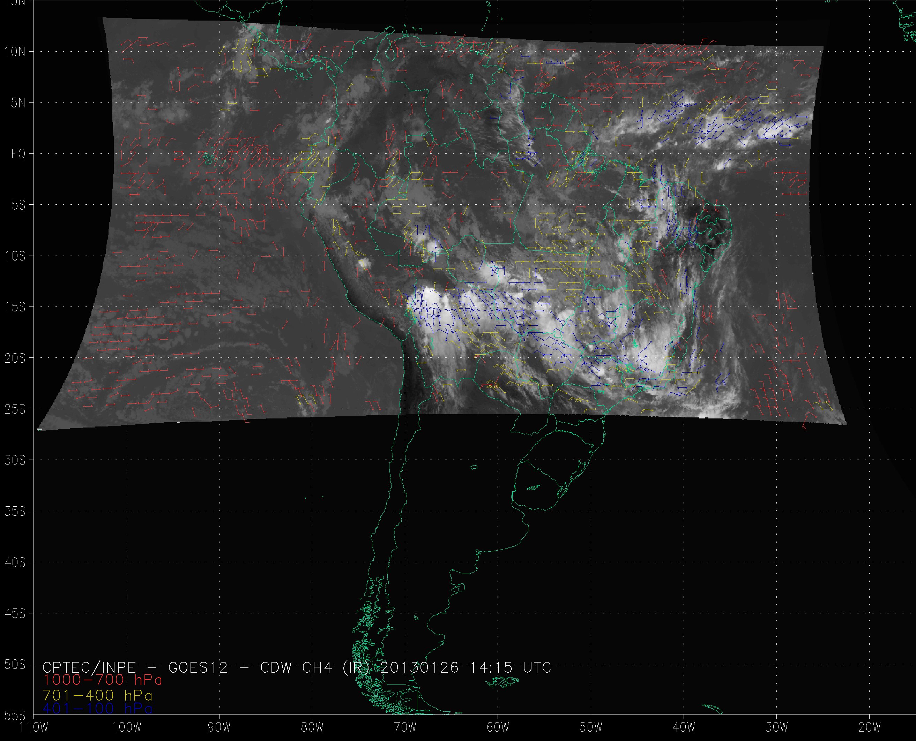Click the 5N latitude axis label

(18, 103)
